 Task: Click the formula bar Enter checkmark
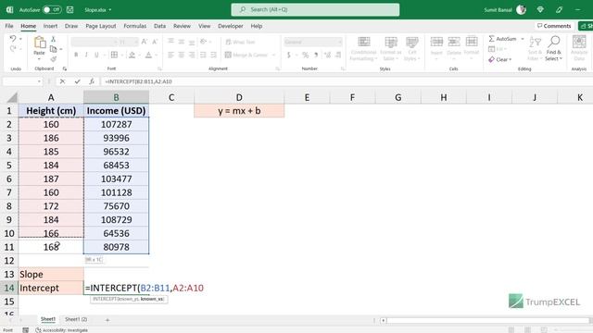coord(77,81)
